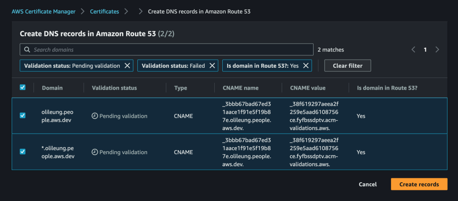
Task: Click the olileung.people.aws.dev domain cell
Action: point(58,116)
